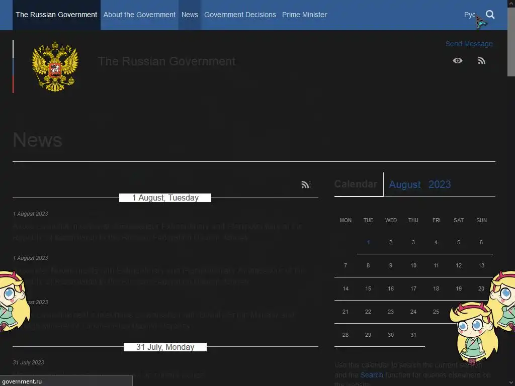
Task: Click calendar day 10
Action: (x=413, y=265)
